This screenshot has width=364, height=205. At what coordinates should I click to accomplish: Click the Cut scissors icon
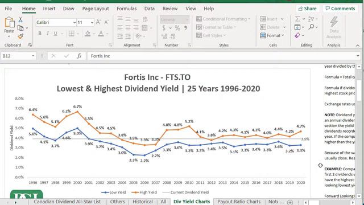[20, 20]
